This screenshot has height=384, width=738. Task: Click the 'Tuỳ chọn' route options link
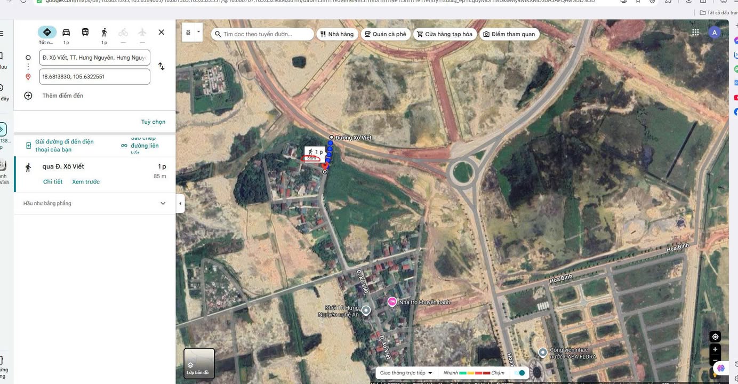(x=153, y=122)
